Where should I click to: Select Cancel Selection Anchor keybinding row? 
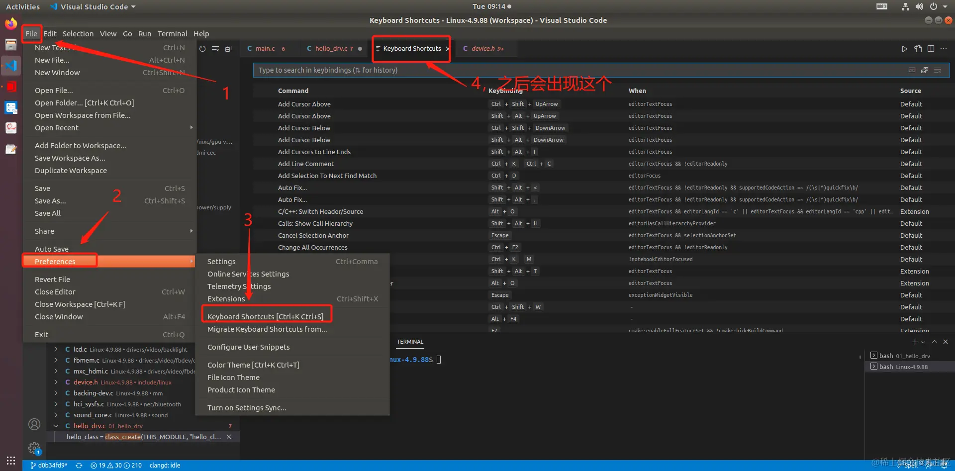[601, 235]
